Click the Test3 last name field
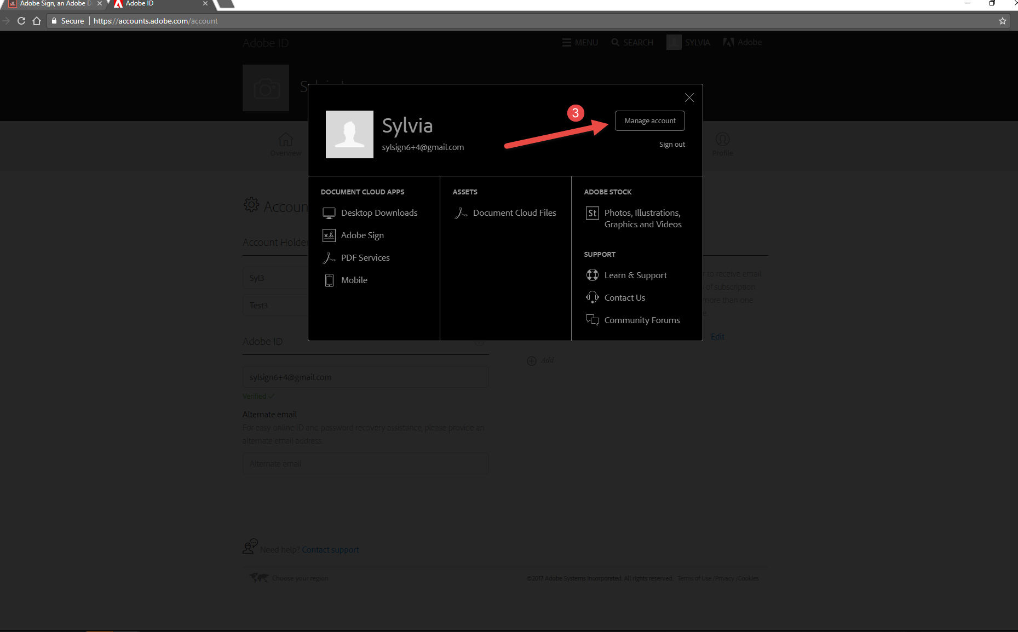Screen dimensions: 1018x632 [275, 305]
